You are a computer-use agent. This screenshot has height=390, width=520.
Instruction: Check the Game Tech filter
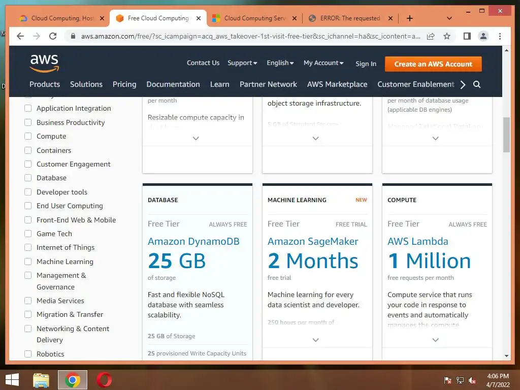[x=28, y=234]
